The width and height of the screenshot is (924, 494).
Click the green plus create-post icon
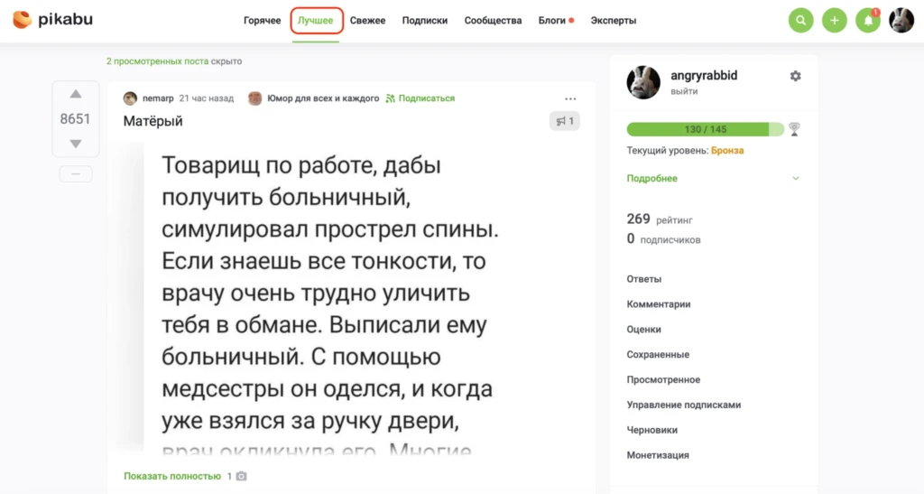[x=835, y=21]
